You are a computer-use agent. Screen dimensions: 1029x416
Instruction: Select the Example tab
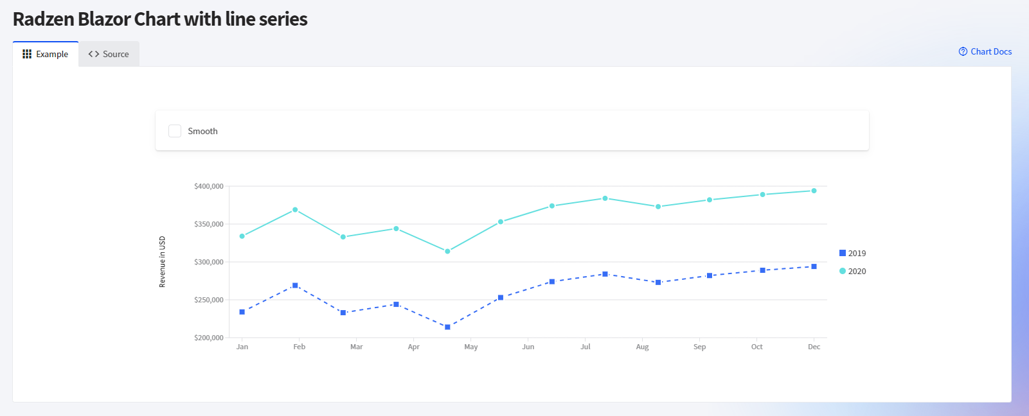46,55
